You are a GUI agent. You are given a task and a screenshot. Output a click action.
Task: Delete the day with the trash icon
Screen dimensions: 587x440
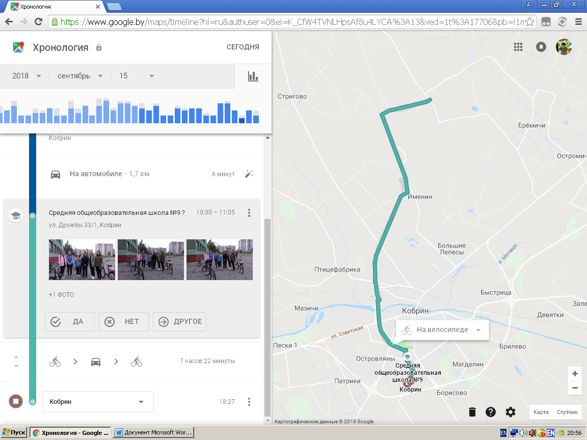click(x=472, y=412)
